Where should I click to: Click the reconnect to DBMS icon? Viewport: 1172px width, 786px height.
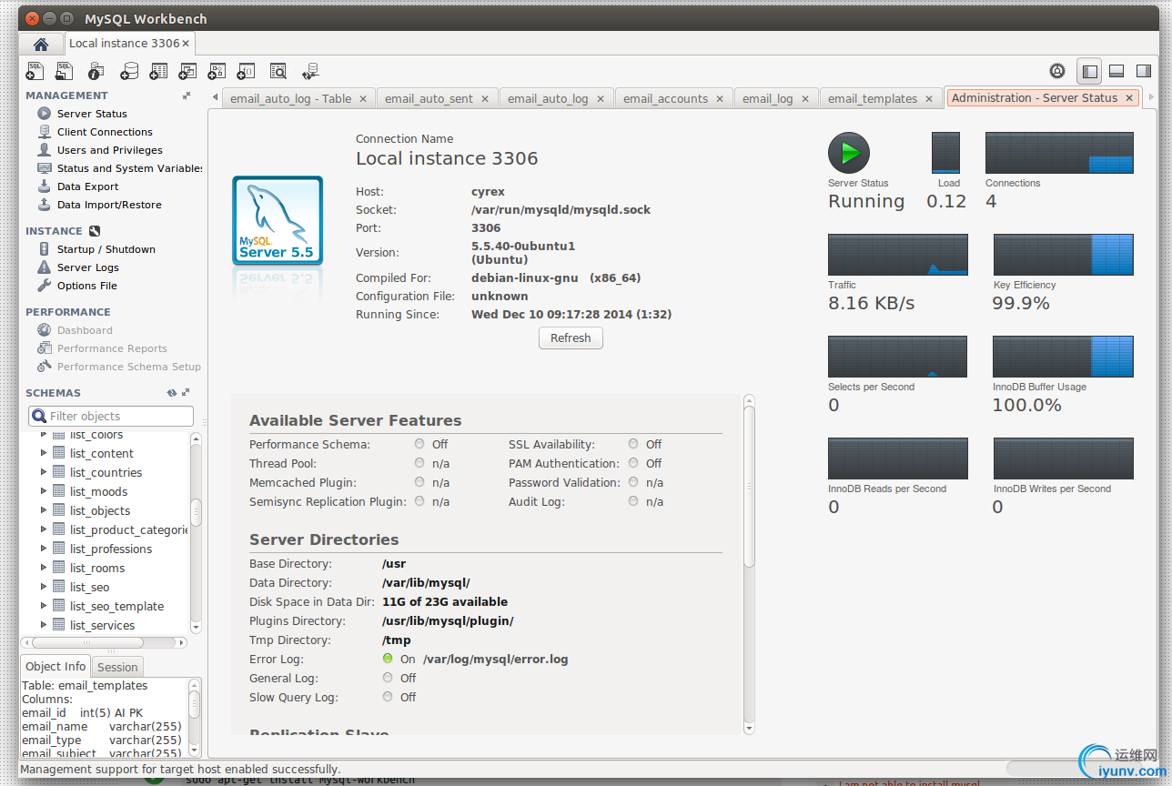click(x=311, y=70)
